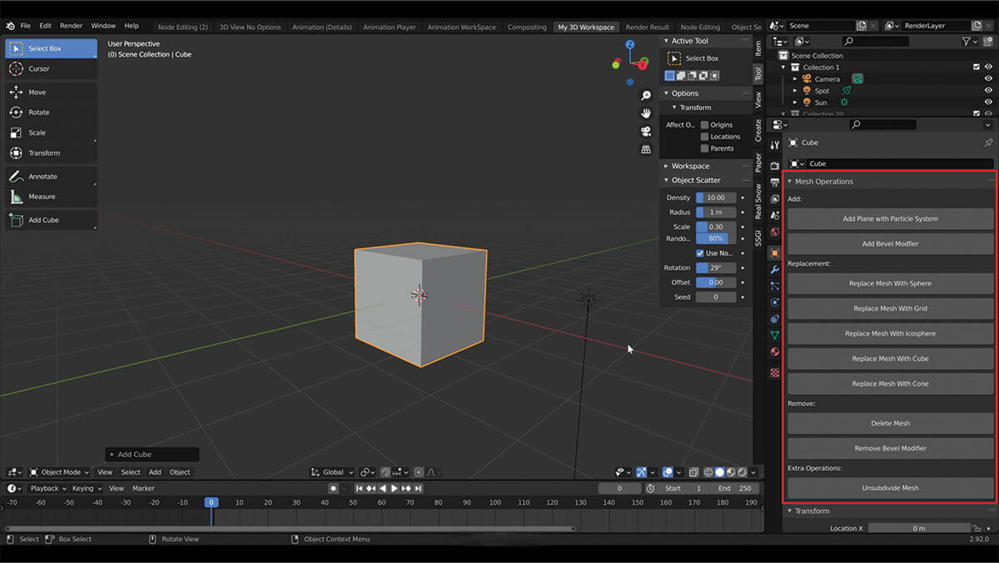This screenshot has height=563, width=999.
Task: Click the zoom magnifier viewport icon
Action: coord(646,96)
